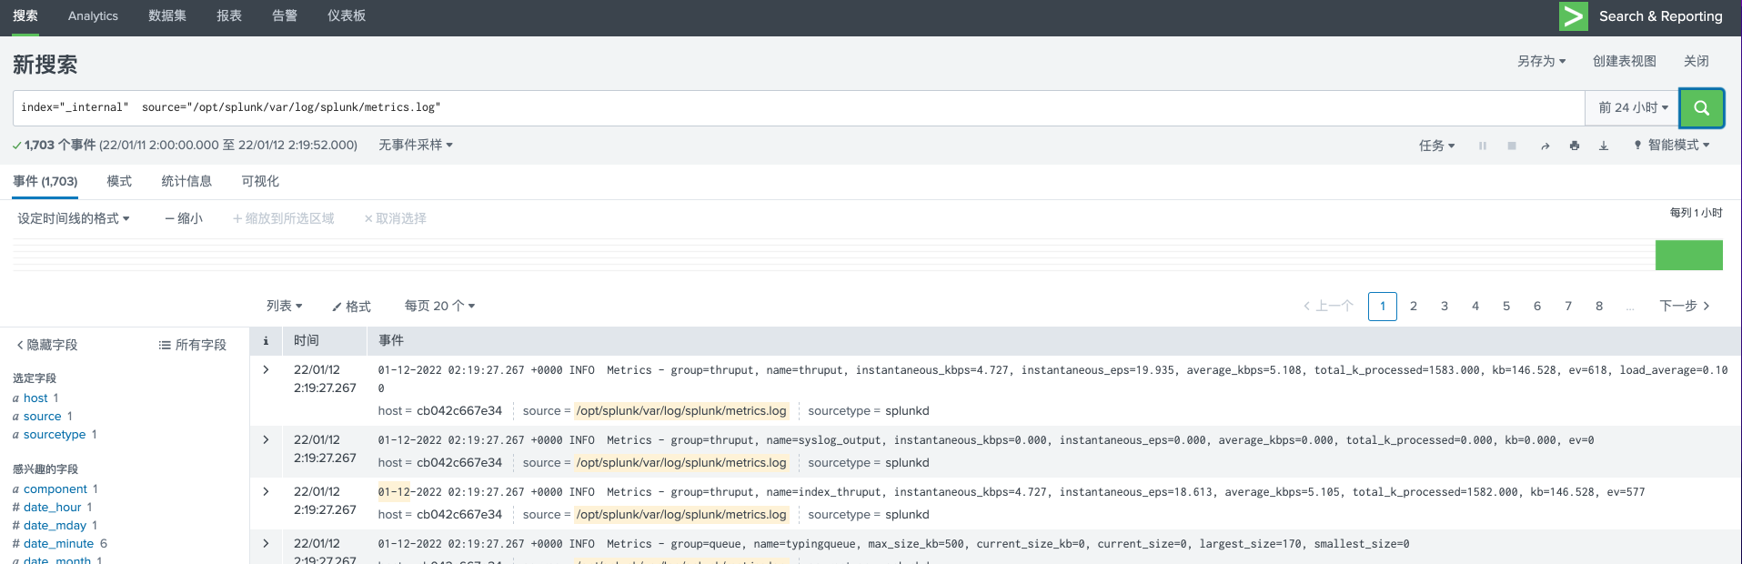
Task: Open 列表 display dropdown
Action: pos(284,306)
